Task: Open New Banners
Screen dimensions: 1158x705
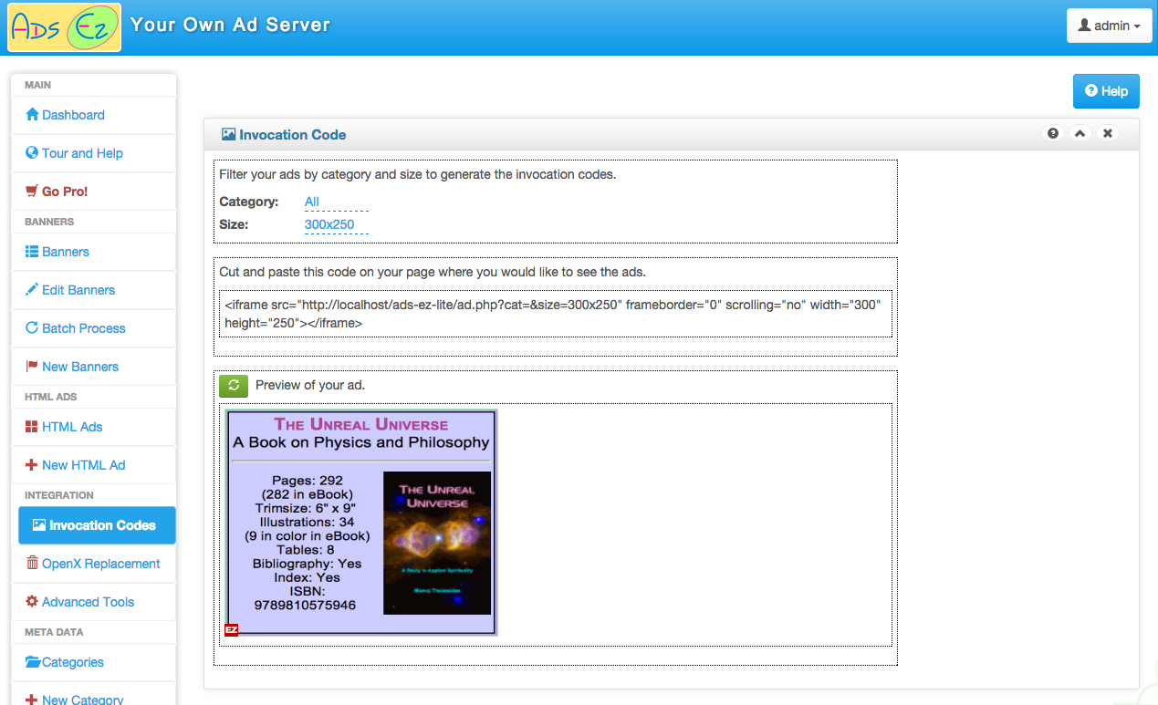Action: 93,367
